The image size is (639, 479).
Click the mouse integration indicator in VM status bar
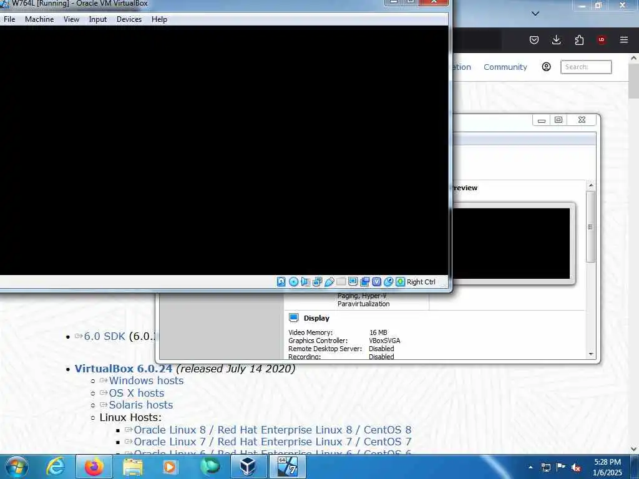click(x=388, y=282)
